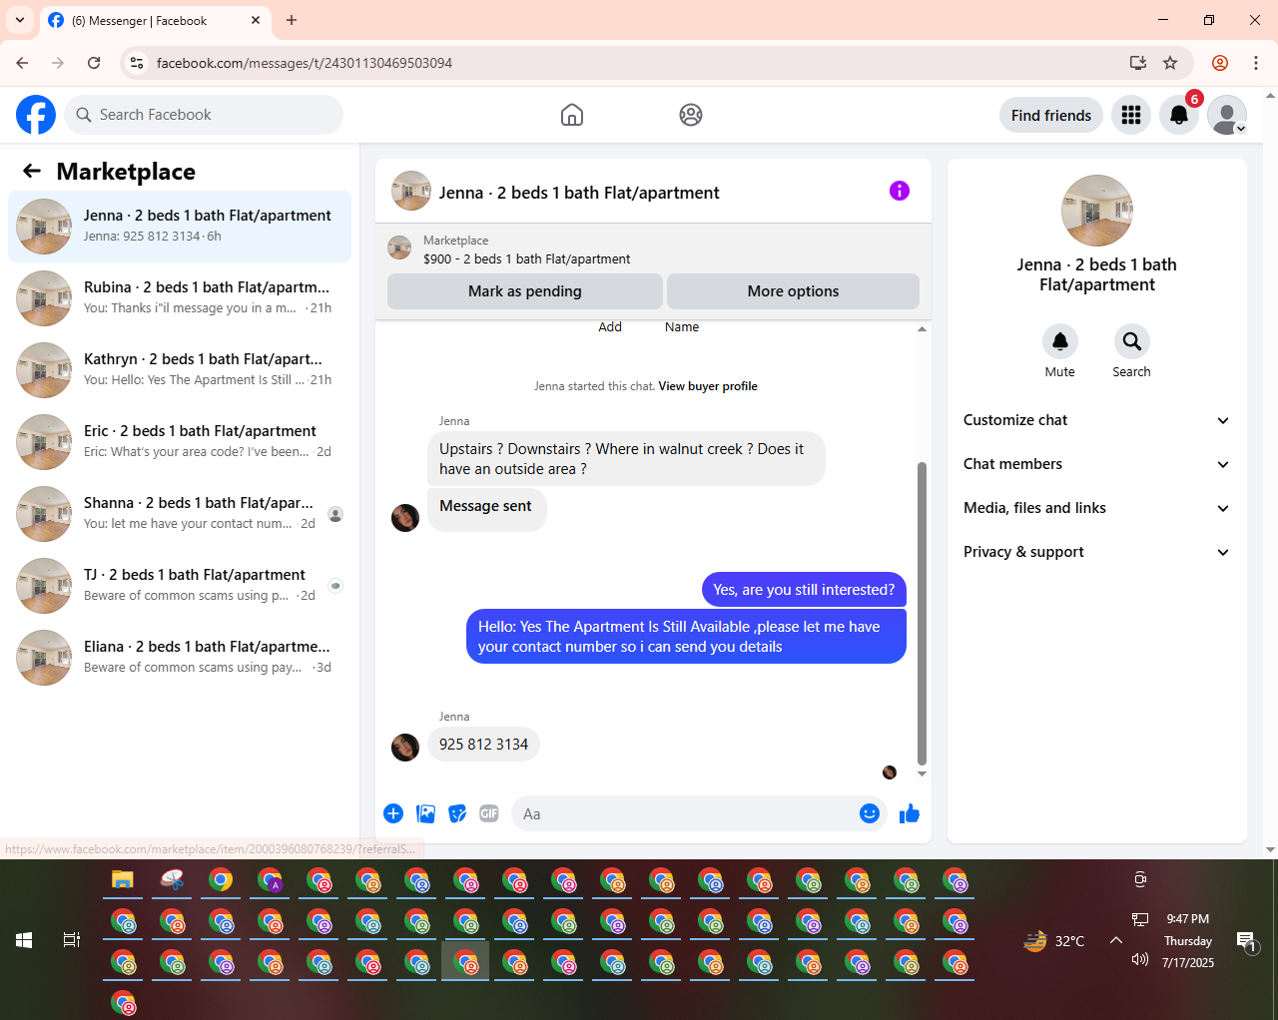Expand Media, files and links section

click(1097, 508)
